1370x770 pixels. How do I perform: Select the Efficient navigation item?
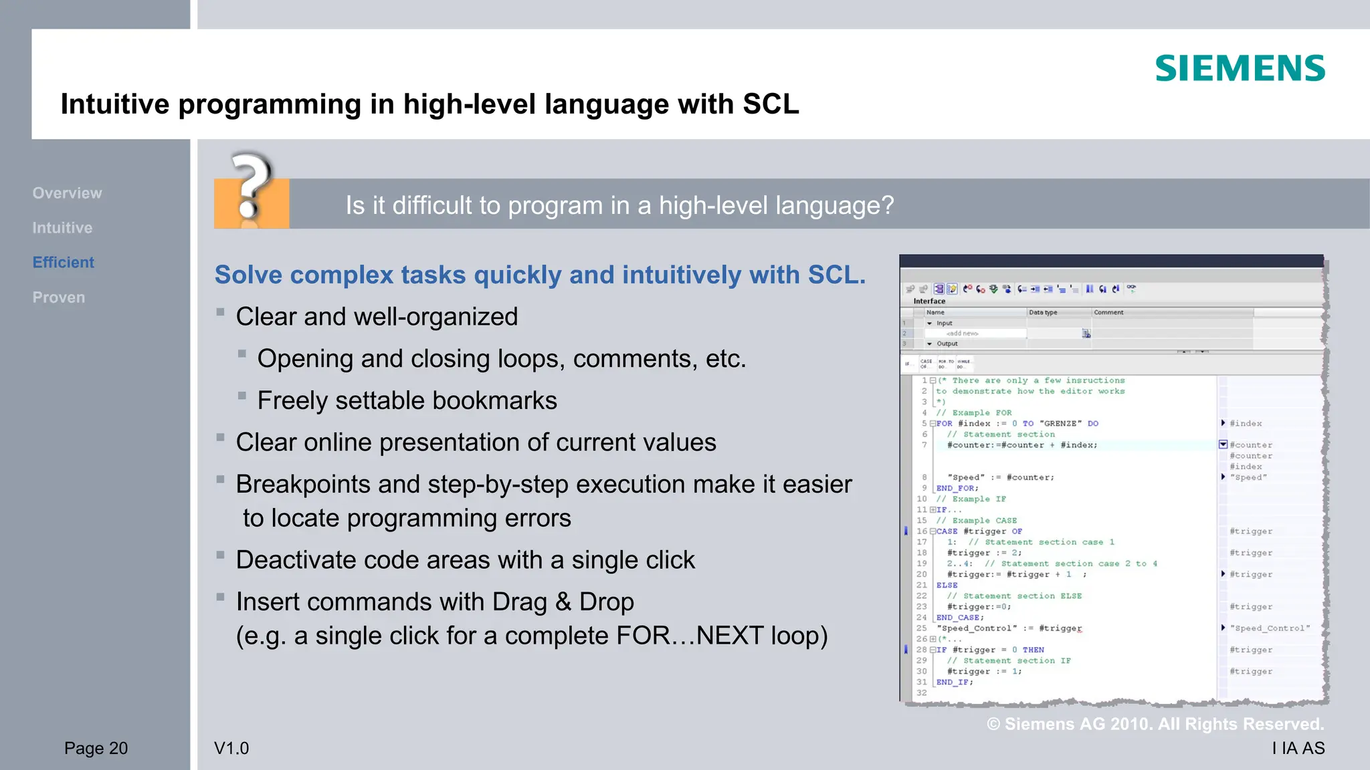pos(64,263)
